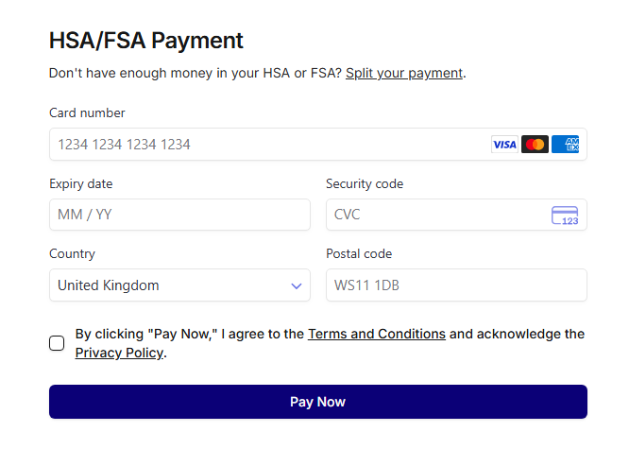Click the CVC card hint icon
Image resolution: width=629 pixels, height=449 pixels.
(x=565, y=216)
